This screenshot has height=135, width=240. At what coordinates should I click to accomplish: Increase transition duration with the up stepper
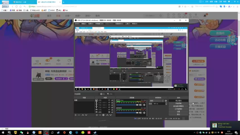coord(166,103)
